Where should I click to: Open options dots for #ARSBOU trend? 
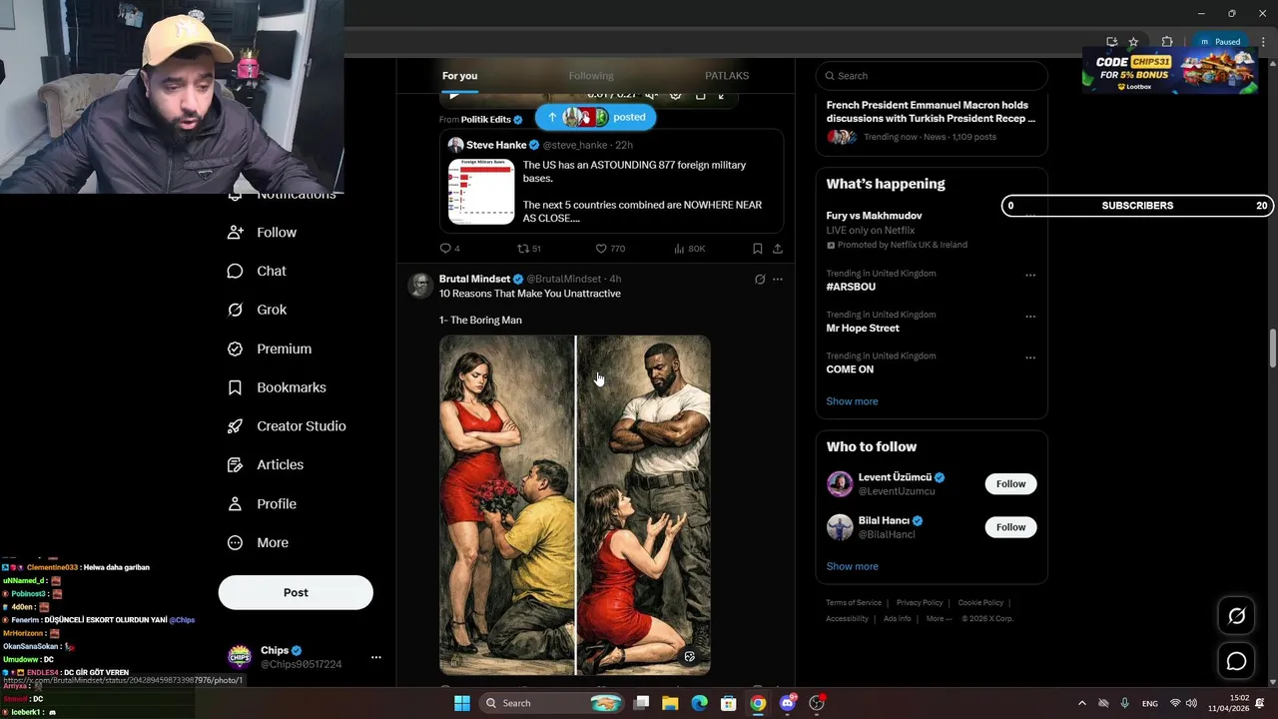(1030, 276)
